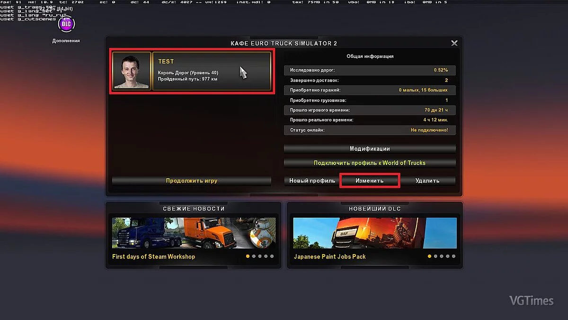
Task: Click the fourth dot in Новейший DLC pager
Action: click(x=448, y=256)
